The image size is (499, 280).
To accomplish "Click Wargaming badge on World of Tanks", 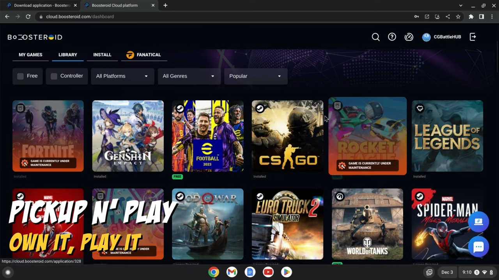I will point(340,196).
